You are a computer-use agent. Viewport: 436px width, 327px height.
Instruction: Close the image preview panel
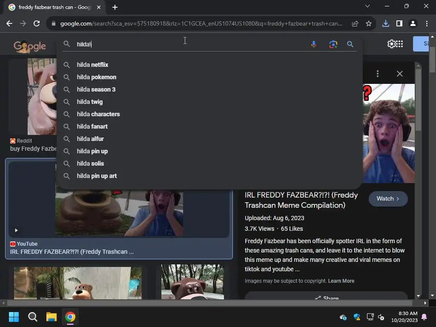click(x=399, y=74)
